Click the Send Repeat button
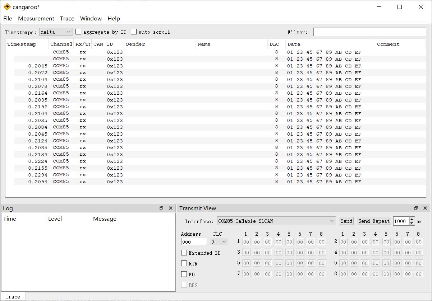This screenshot has height=301, width=432. tap(374, 221)
